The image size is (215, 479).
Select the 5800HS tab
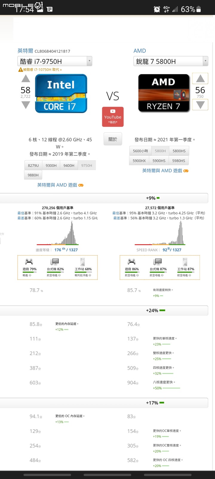tap(179, 151)
